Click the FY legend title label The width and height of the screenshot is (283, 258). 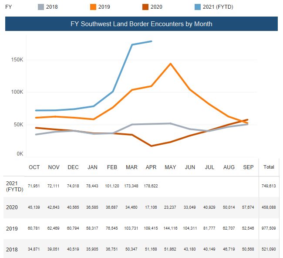(8, 7)
